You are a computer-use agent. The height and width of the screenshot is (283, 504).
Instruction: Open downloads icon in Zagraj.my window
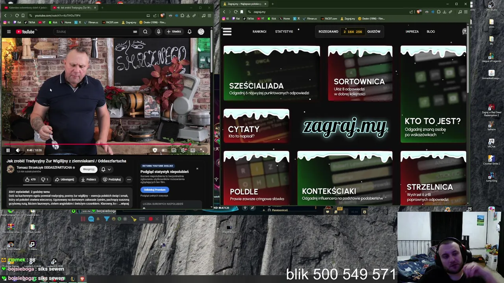(445, 12)
